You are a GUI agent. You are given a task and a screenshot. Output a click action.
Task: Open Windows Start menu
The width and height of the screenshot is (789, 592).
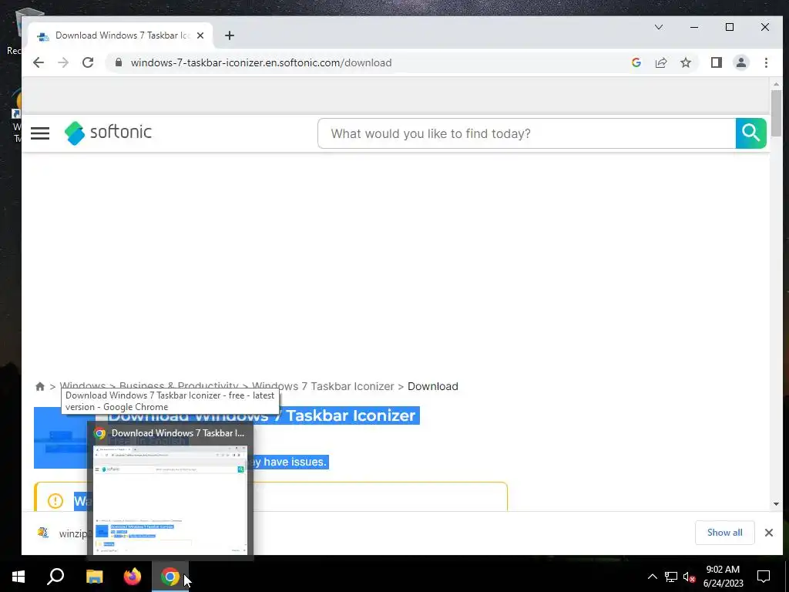(x=18, y=577)
